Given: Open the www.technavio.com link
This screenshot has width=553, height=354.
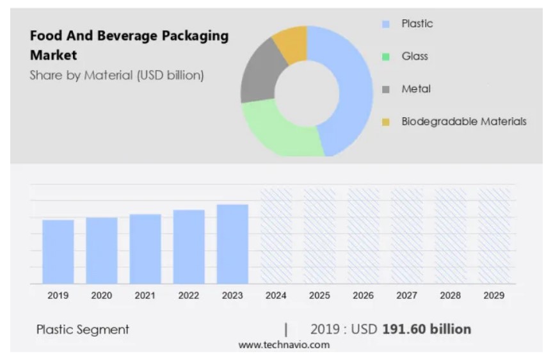Looking at the screenshot, I should point(284,345).
